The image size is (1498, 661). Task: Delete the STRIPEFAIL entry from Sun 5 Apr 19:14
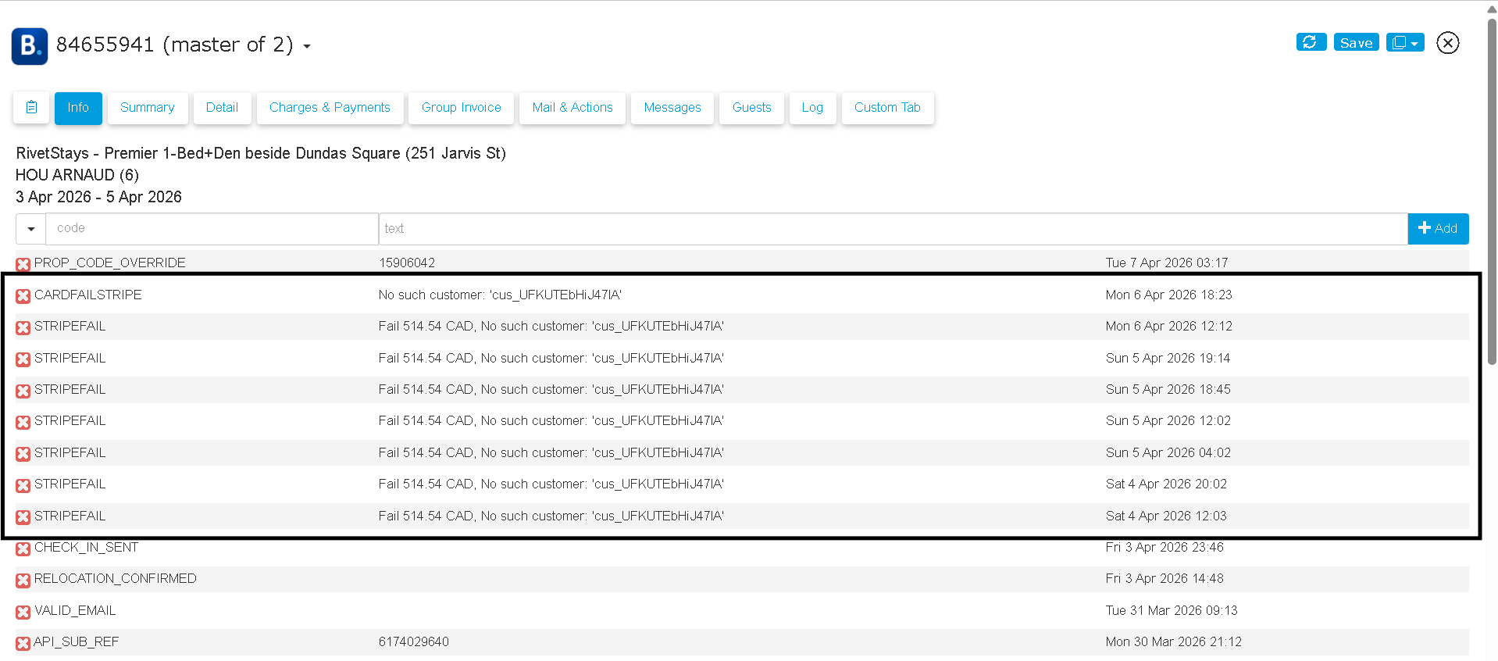pyautogui.click(x=23, y=359)
